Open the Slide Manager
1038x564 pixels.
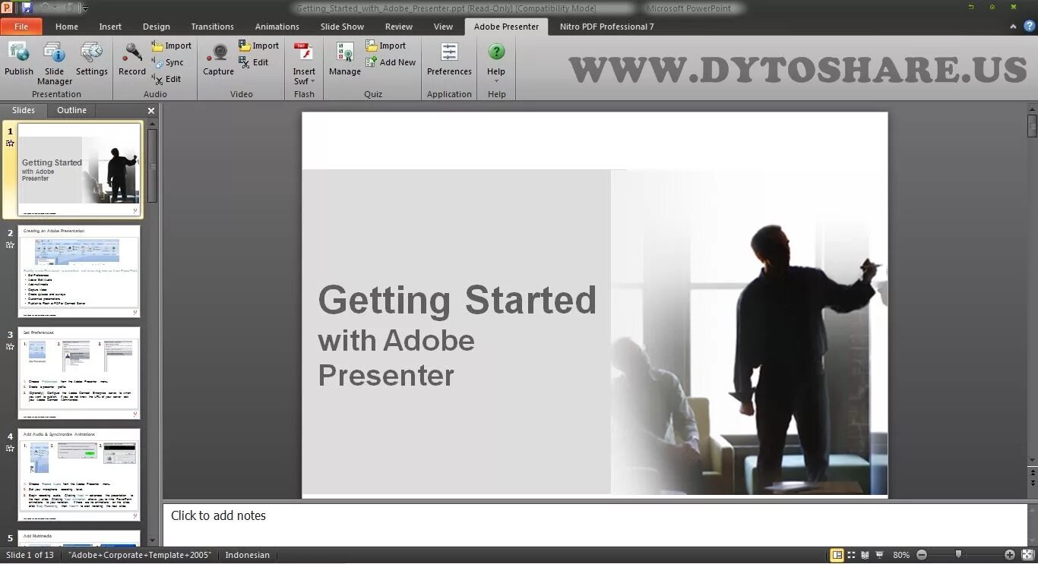55,64
